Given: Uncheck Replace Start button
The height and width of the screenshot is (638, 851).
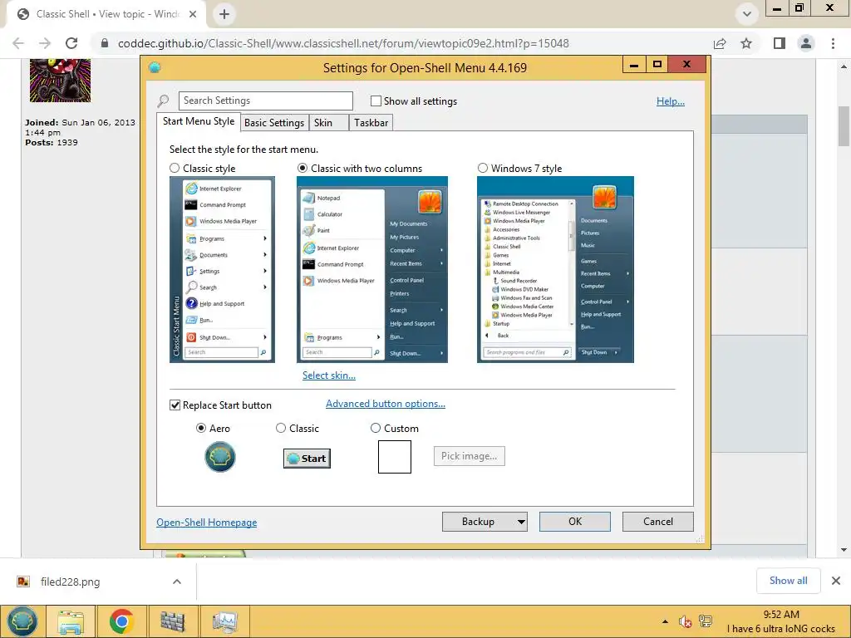Looking at the screenshot, I should 175,405.
